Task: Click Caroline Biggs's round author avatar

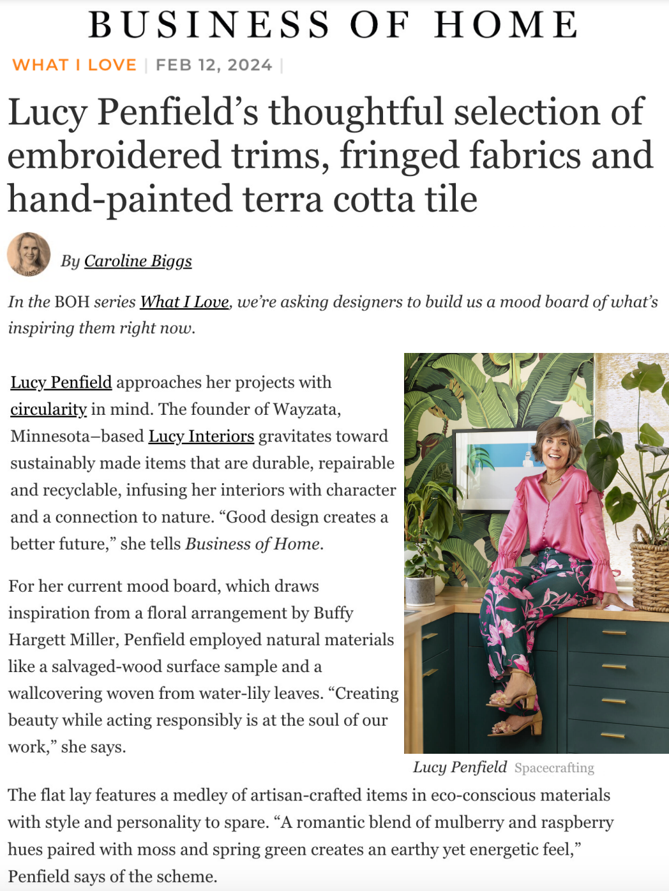Action: (29, 254)
